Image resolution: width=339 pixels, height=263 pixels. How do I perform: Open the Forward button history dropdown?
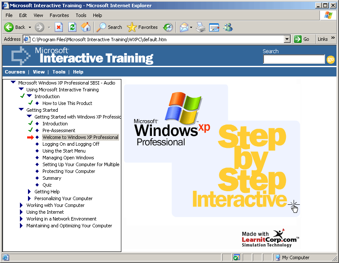point(49,28)
